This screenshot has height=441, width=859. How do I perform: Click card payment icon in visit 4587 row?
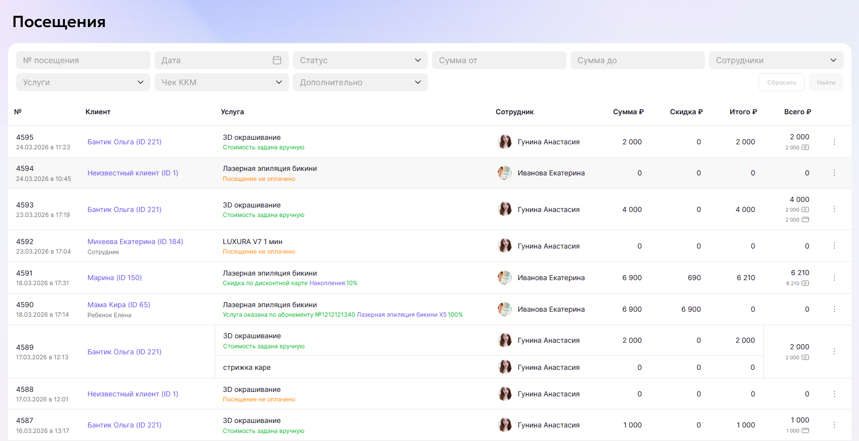(x=805, y=430)
